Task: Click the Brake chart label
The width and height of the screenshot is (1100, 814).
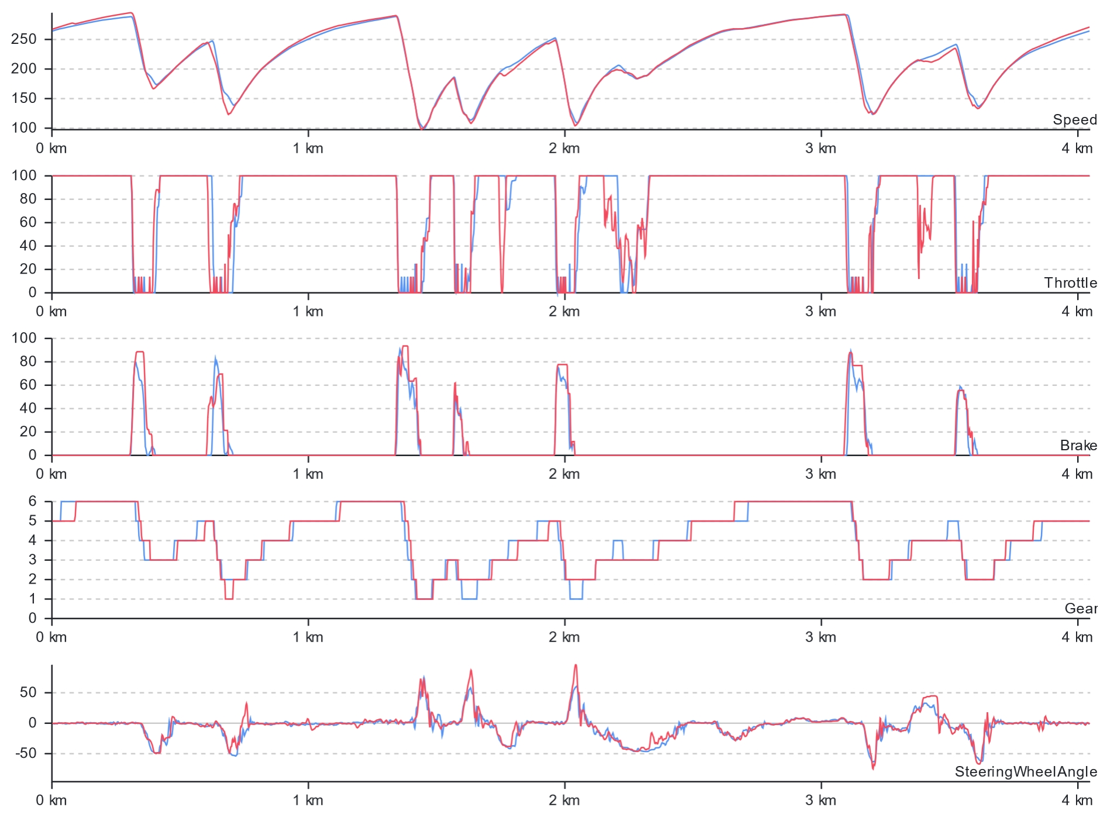Action: pos(1078,446)
